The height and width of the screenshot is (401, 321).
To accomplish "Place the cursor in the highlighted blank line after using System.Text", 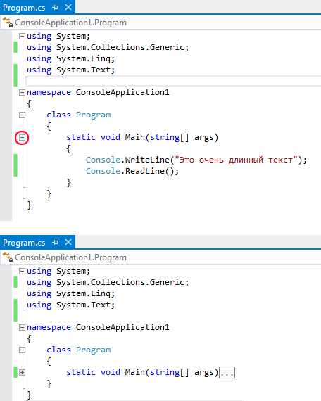I will click(x=173, y=81).
